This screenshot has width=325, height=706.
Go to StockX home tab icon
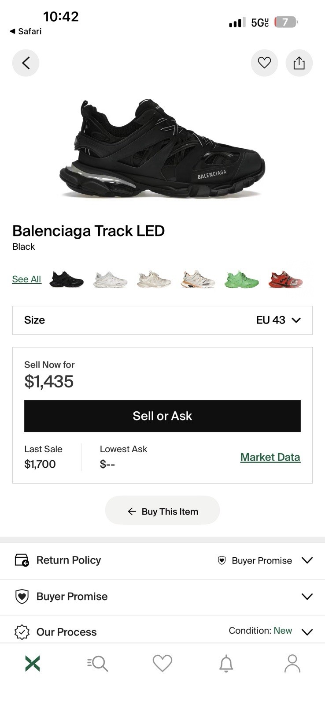coord(33,663)
